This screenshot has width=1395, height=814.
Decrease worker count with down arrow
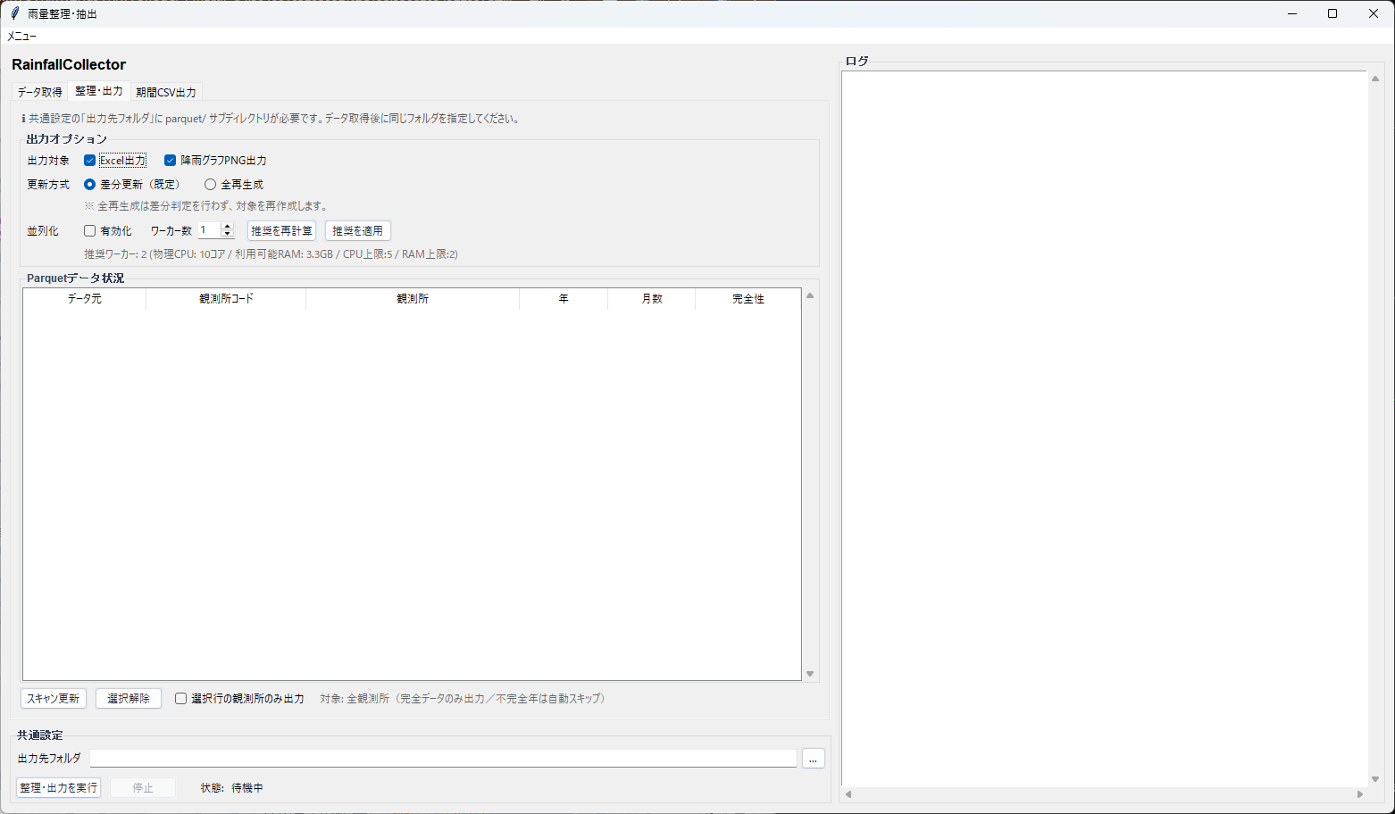click(x=227, y=235)
